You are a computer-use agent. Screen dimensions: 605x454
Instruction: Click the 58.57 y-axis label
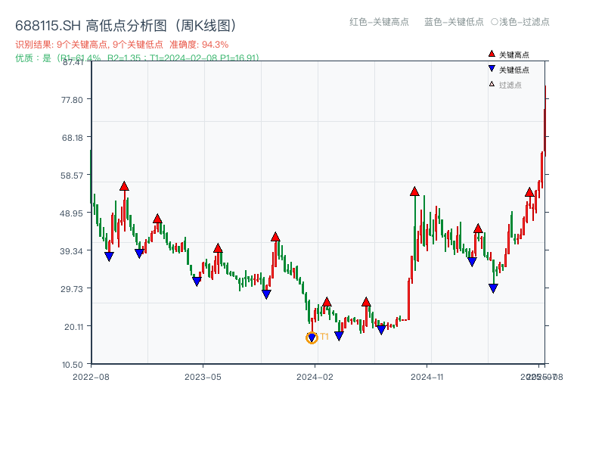click(x=72, y=176)
